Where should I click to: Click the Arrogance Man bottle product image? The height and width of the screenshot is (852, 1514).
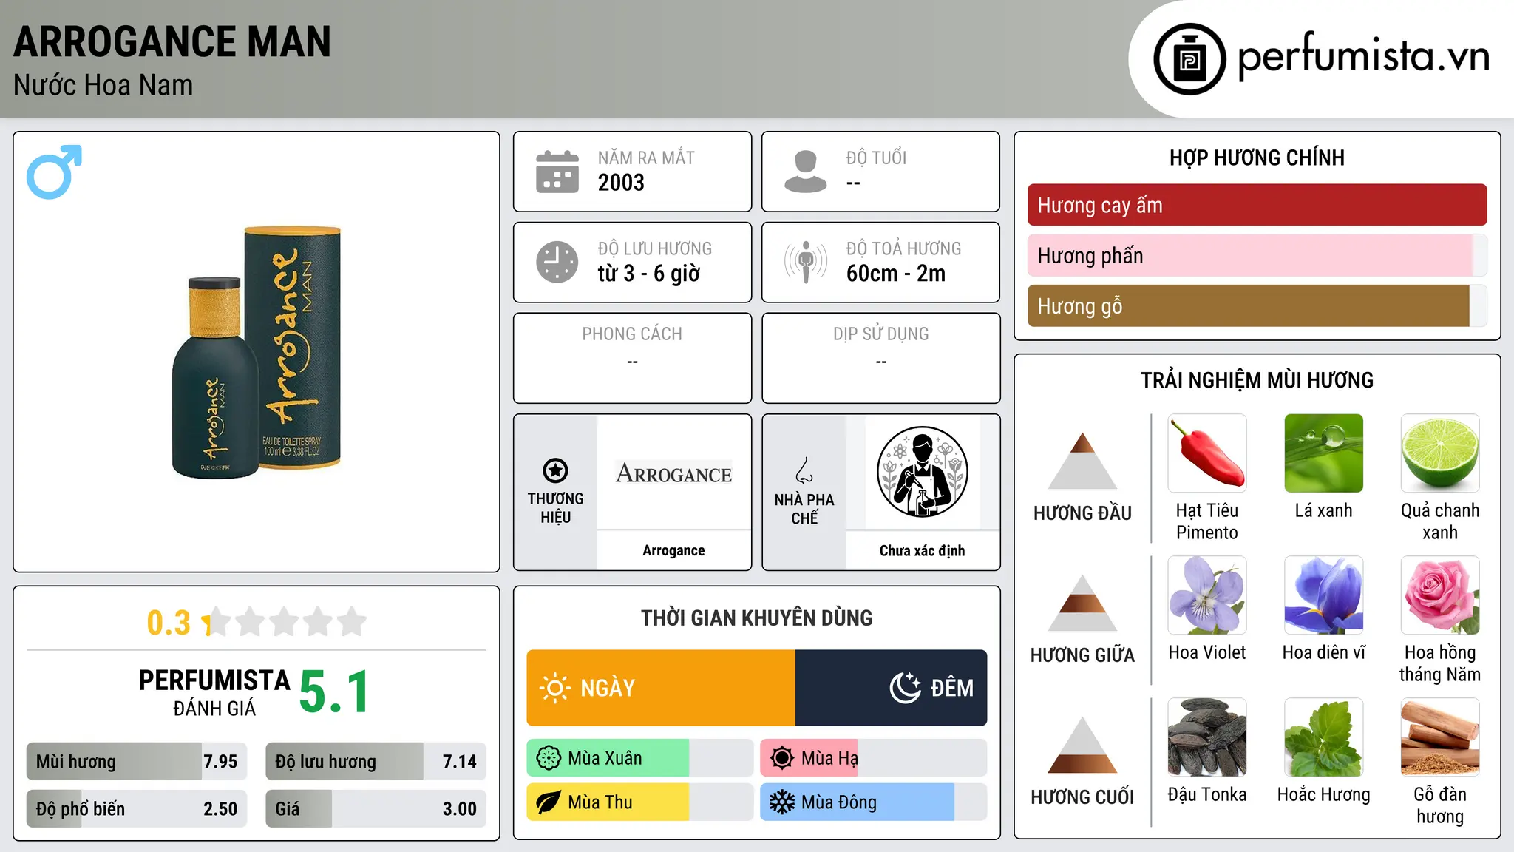[x=257, y=352]
